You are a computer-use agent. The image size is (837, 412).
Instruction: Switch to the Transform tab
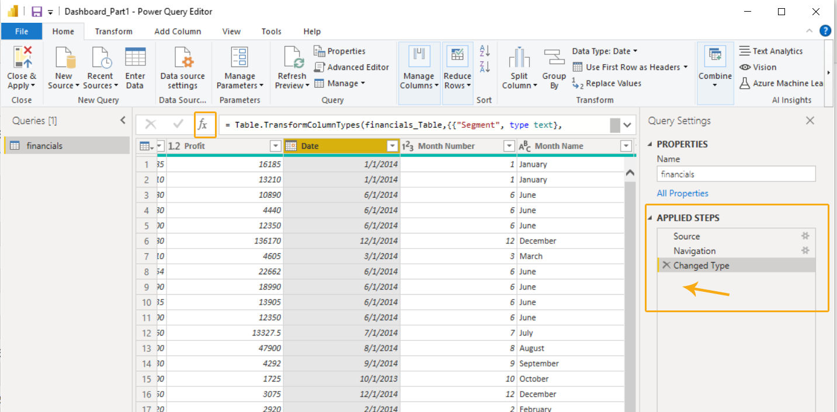[114, 32]
